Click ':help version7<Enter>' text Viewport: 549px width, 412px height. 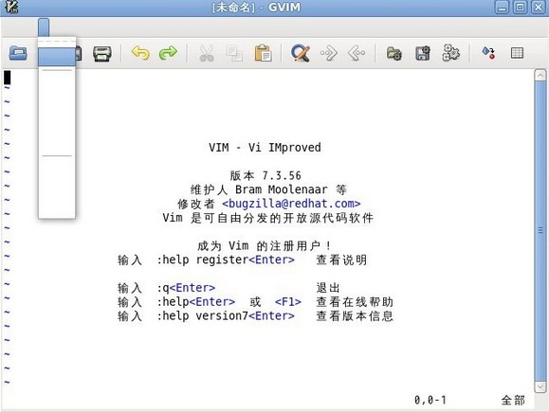click(226, 315)
